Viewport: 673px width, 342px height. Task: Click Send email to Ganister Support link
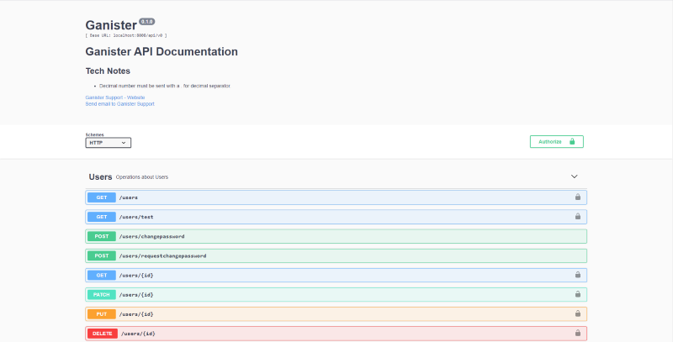tap(119, 104)
